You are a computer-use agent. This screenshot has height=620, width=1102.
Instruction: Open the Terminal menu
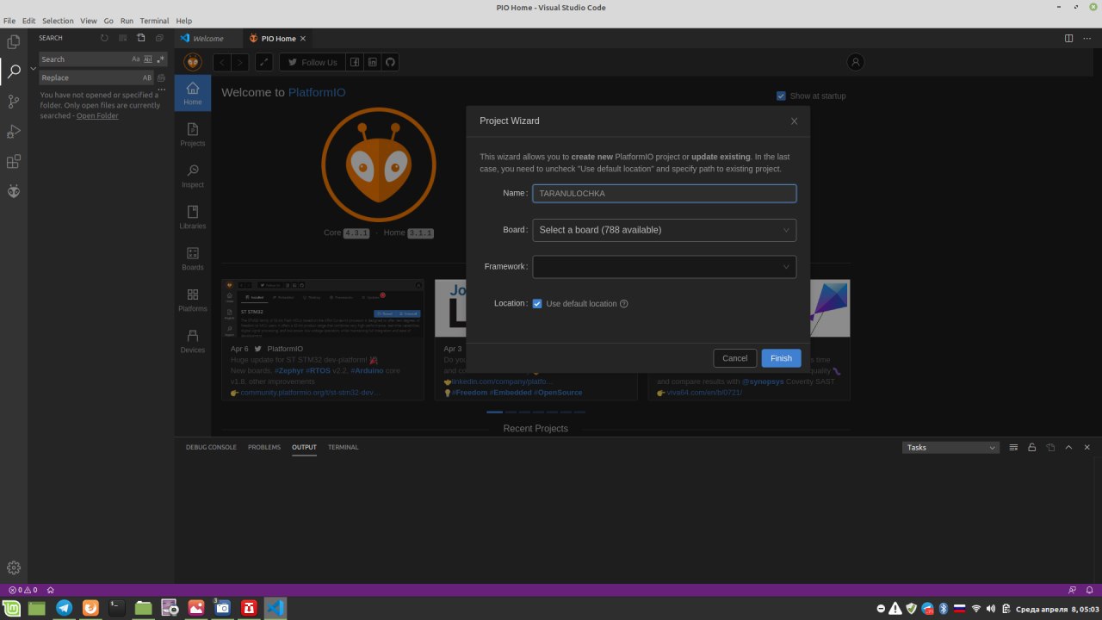click(154, 20)
